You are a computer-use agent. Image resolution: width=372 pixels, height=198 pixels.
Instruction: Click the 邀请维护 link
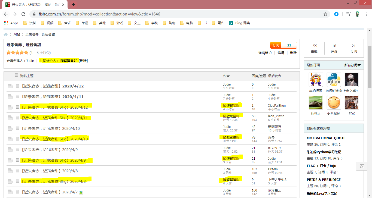point(265,53)
